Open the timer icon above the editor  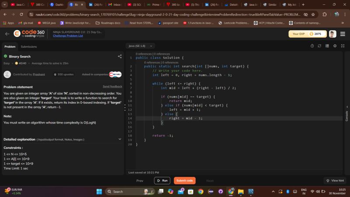pos(312,46)
